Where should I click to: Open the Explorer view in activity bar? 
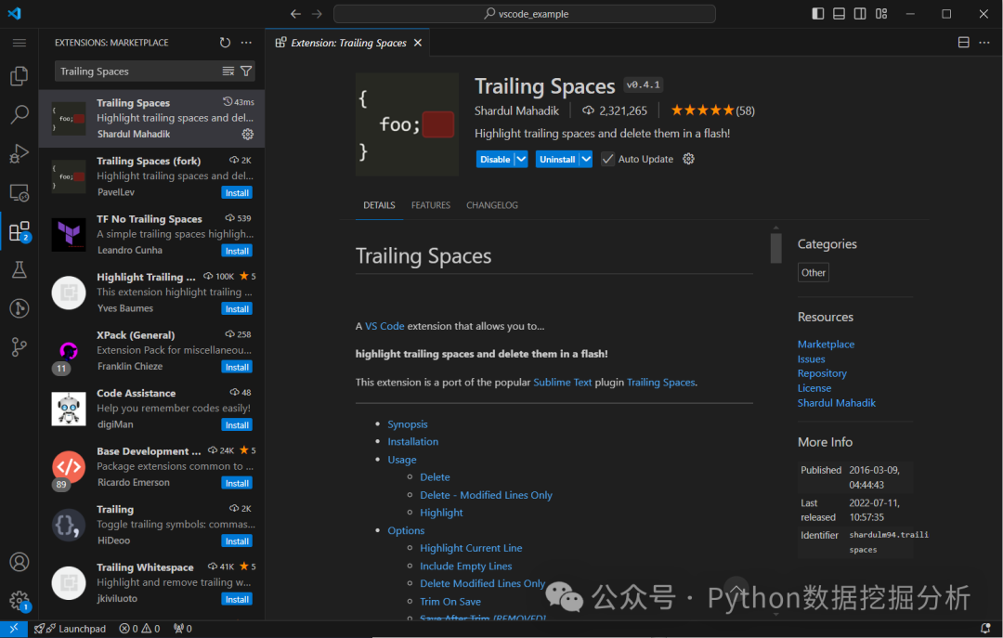click(20, 76)
